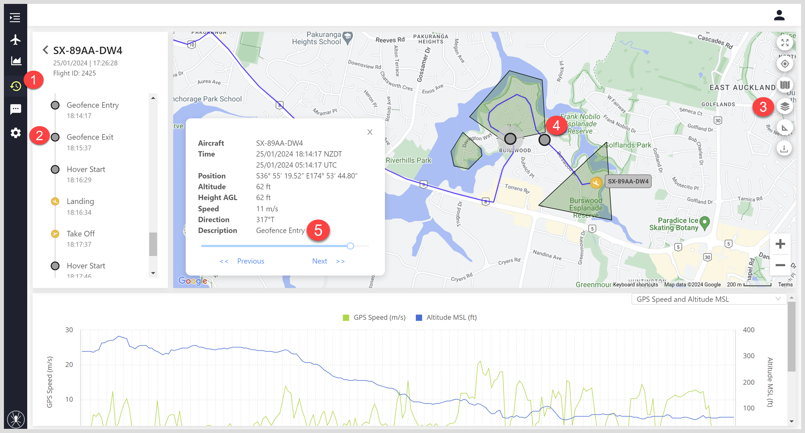Go back using the arrow beside SX-89AA-DW4

tap(45, 50)
